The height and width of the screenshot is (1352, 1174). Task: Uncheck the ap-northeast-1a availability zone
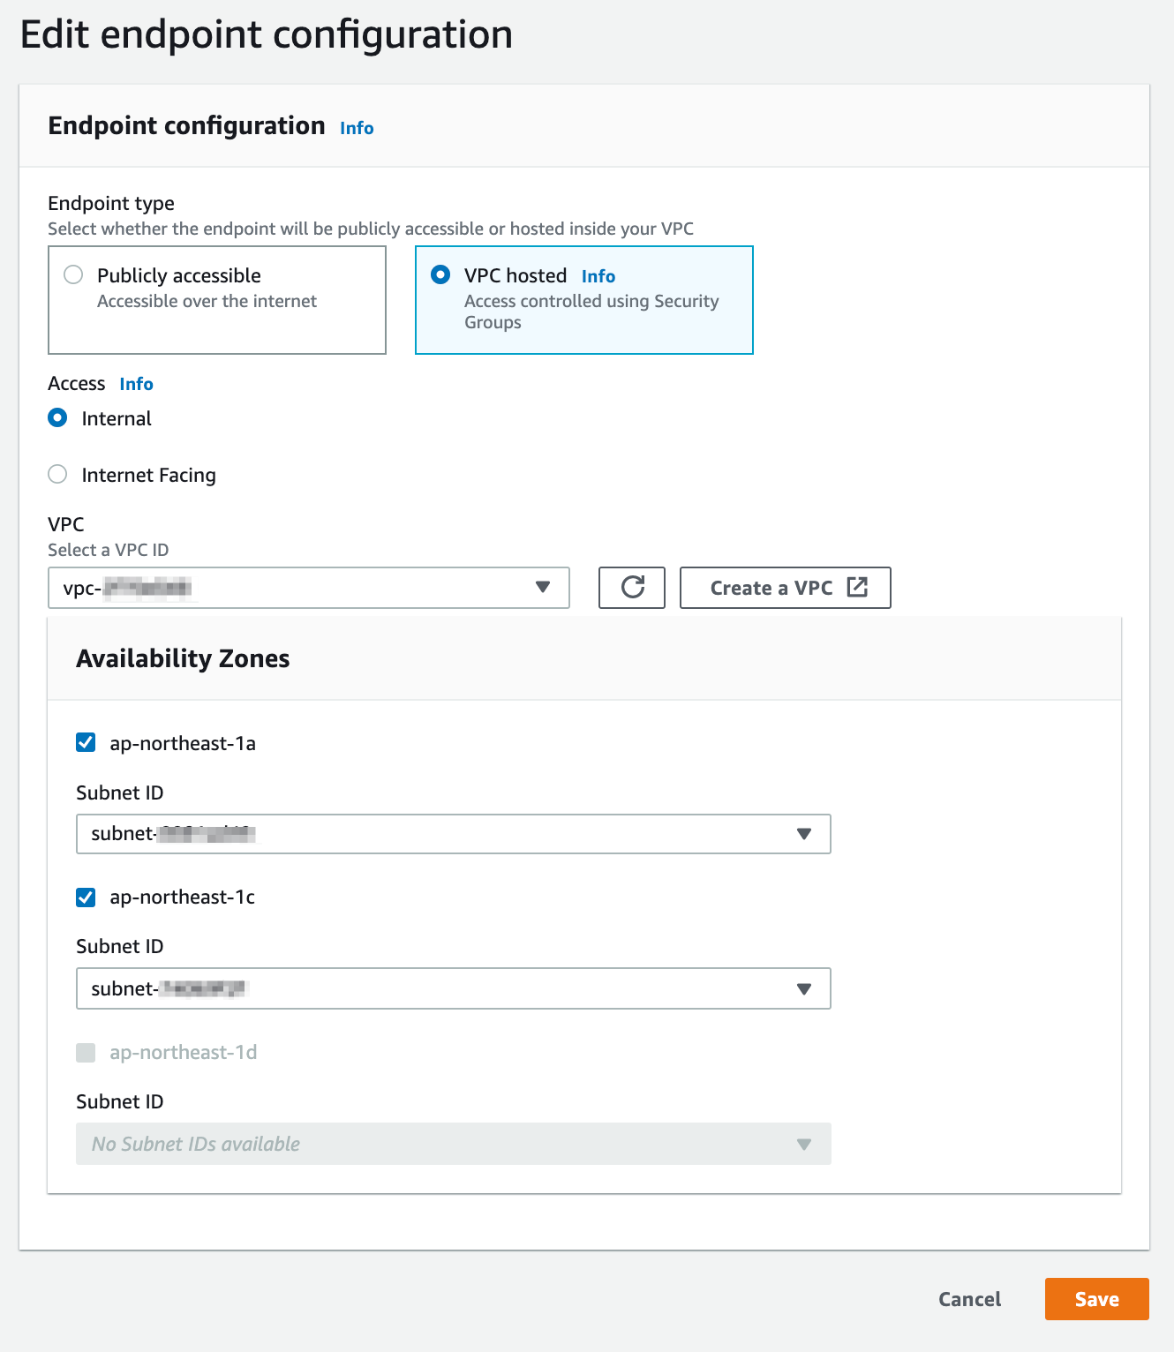[86, 743]
